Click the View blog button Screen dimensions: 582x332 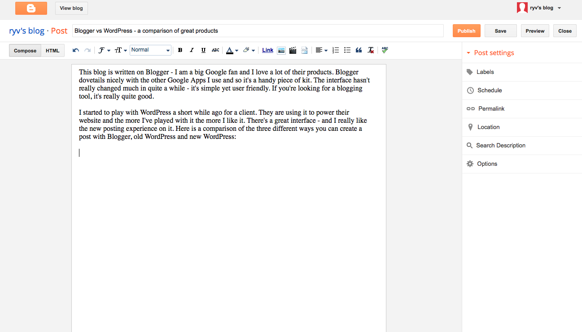point(71,8)
